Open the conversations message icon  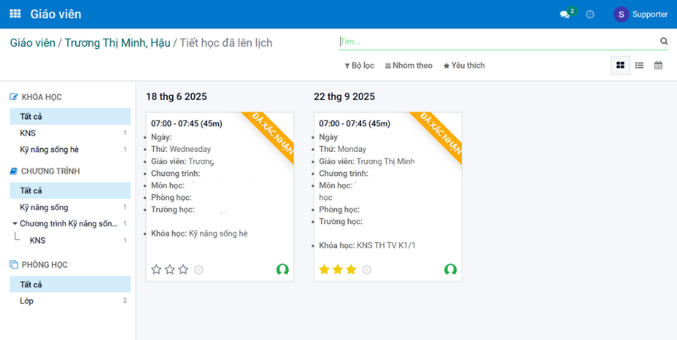[565, 14]
